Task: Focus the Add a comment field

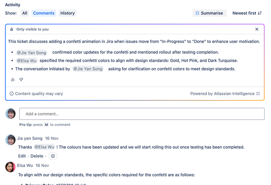Action: 142,114
